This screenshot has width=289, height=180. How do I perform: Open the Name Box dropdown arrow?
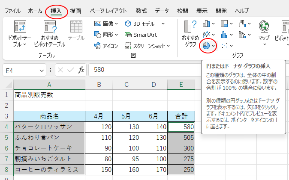(x=42, y=71)
